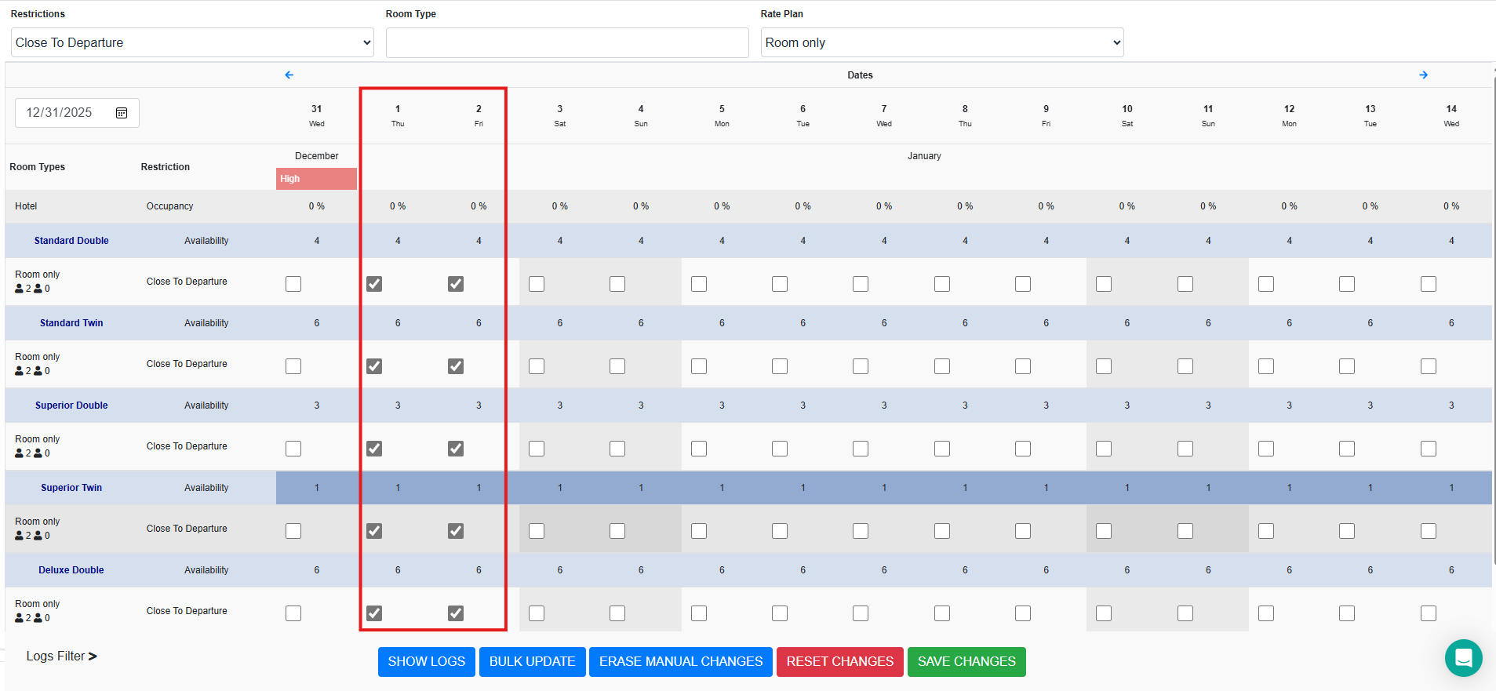Viewport: 1496px width, 691px height.
Task: Click the red High season label
Action: (x=316, y=179)
